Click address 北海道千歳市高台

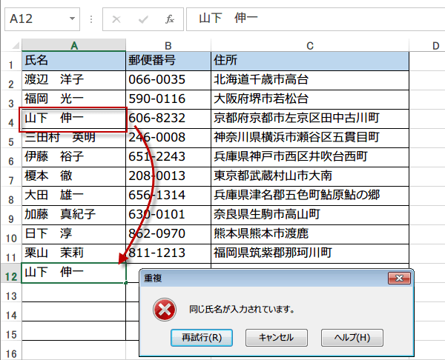[310, 80]
